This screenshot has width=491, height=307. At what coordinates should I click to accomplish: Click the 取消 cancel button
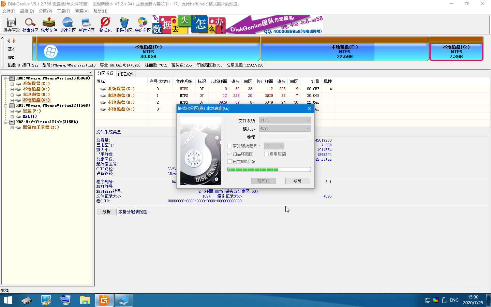pyautogui.click(x=298, y=181)
